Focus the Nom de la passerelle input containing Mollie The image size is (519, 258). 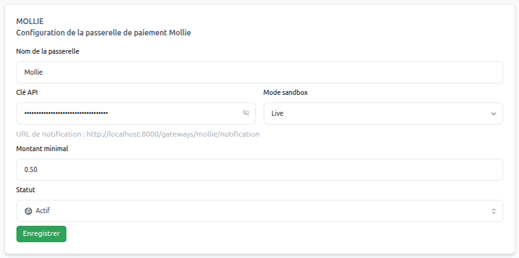point(259,72)
